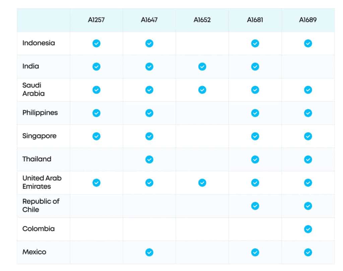The height and width of the screenshot is (271, 343).
Task: Select the A1257 column header
Action: click(96, 20)
